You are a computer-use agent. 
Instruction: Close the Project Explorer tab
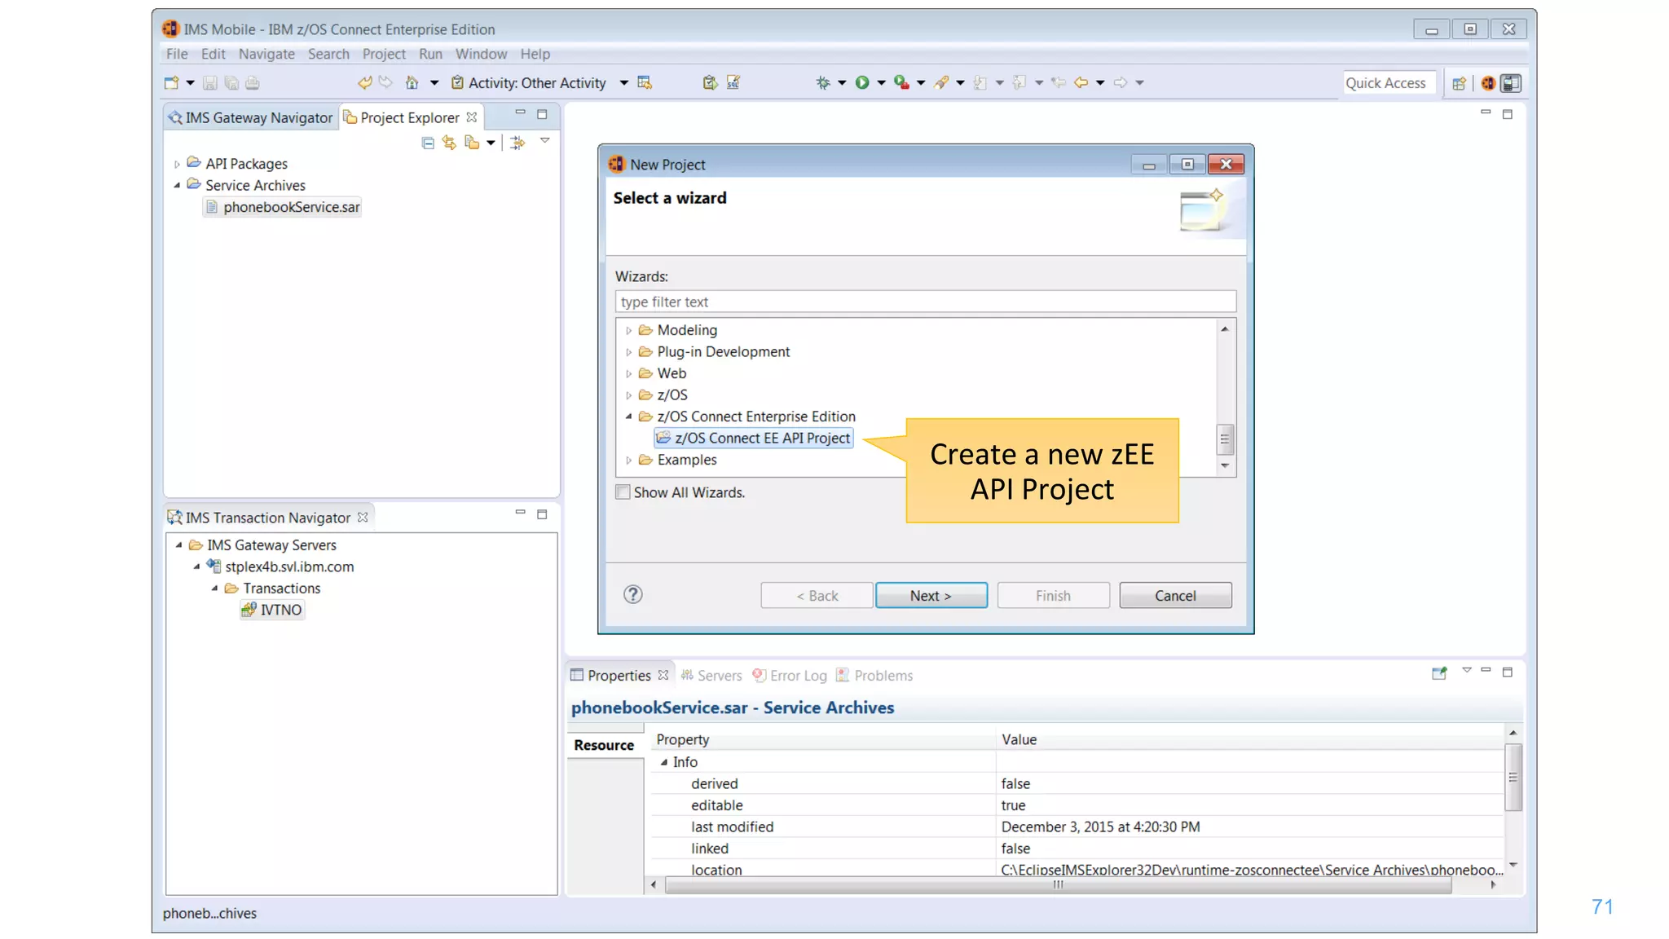pos(472,117)
